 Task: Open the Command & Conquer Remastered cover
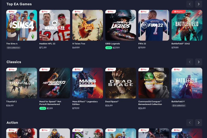click(x=154, y=83)
